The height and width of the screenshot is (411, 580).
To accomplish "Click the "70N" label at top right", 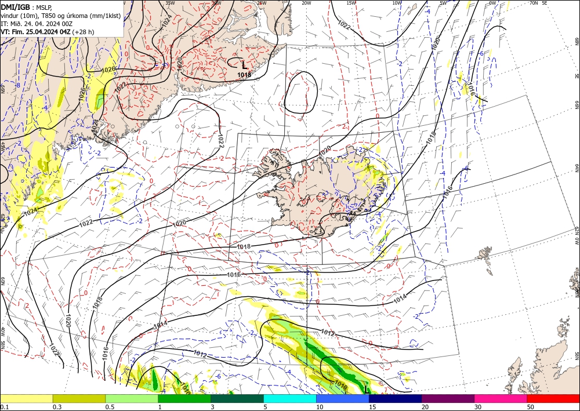I will click(534, 3).
